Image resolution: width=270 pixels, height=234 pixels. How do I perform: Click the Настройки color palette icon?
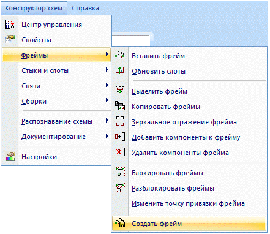pos(10,157)
